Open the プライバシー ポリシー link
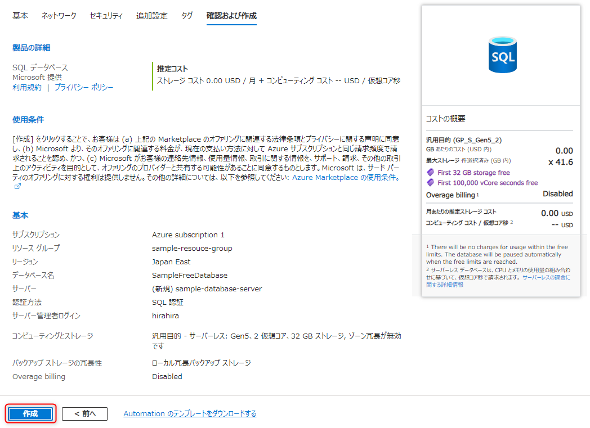Image resolution: width=590 pixels, height=428 pixels. [x=84, y=87]
